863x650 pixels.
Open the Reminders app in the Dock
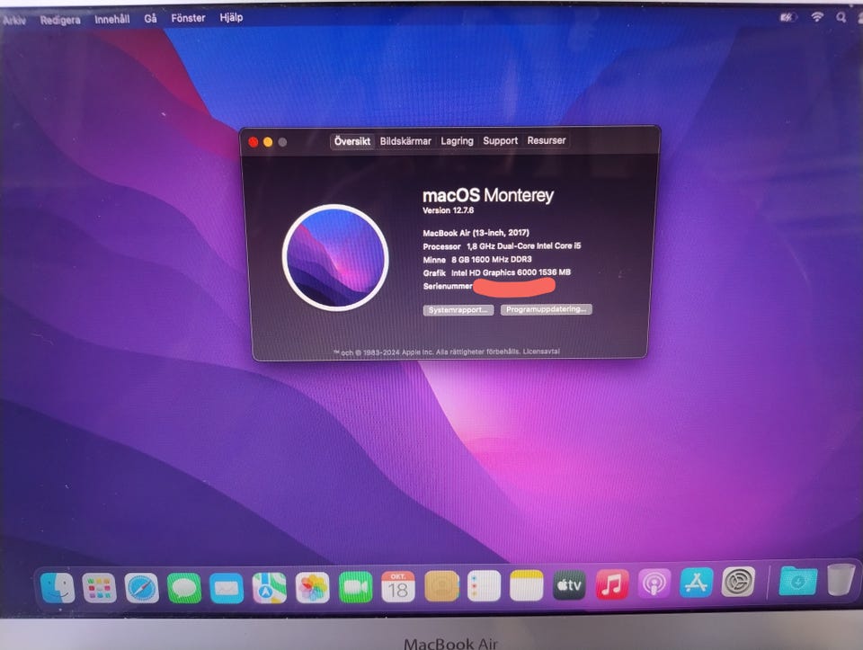point(484,585)
